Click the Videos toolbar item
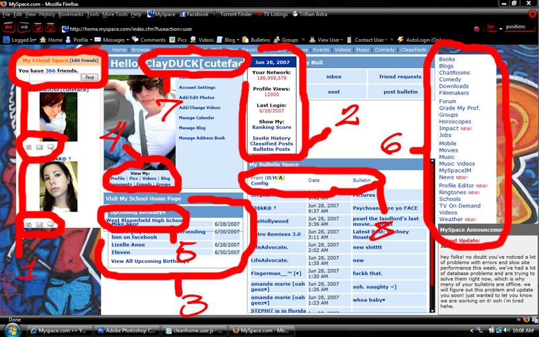The height and width of the screenshot is (337, 539). coord(201,40)
